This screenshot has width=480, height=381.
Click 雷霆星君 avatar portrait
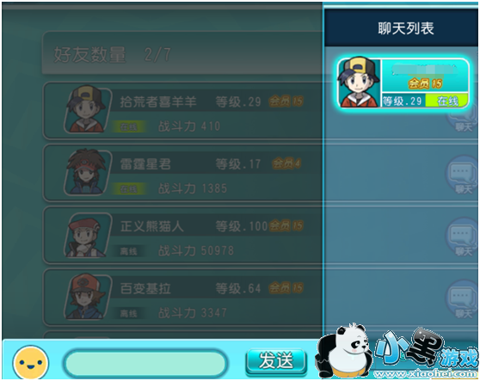click(87, 172)
